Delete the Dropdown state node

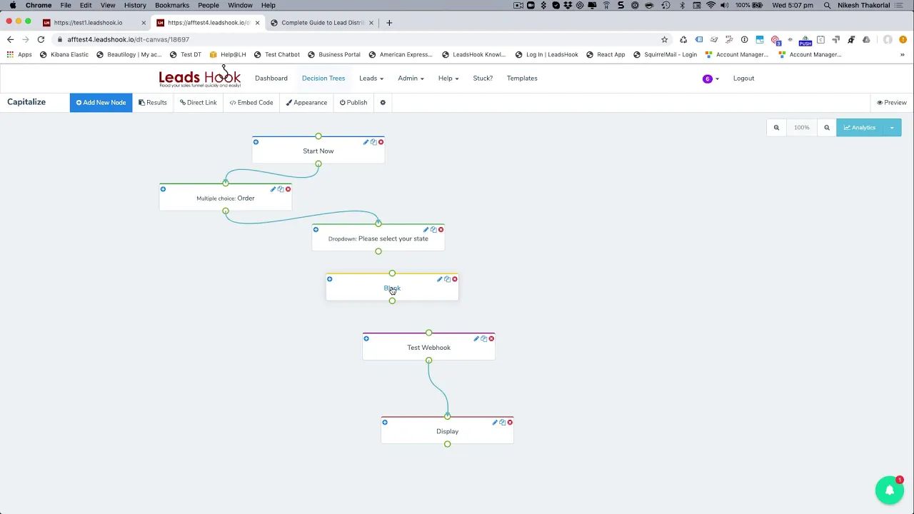tap(441, 230)
